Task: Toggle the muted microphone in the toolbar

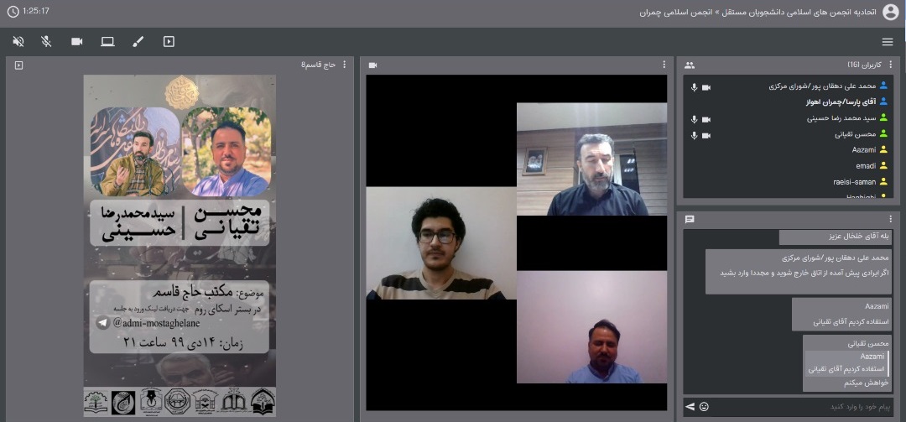Action: pos(46,41)
